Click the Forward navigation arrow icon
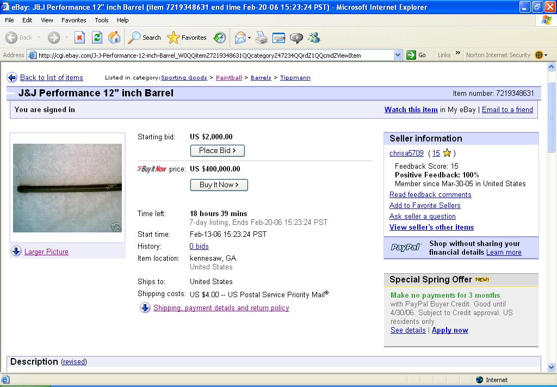The height and width of the screenshot is (387, 557). click(54, 38)
